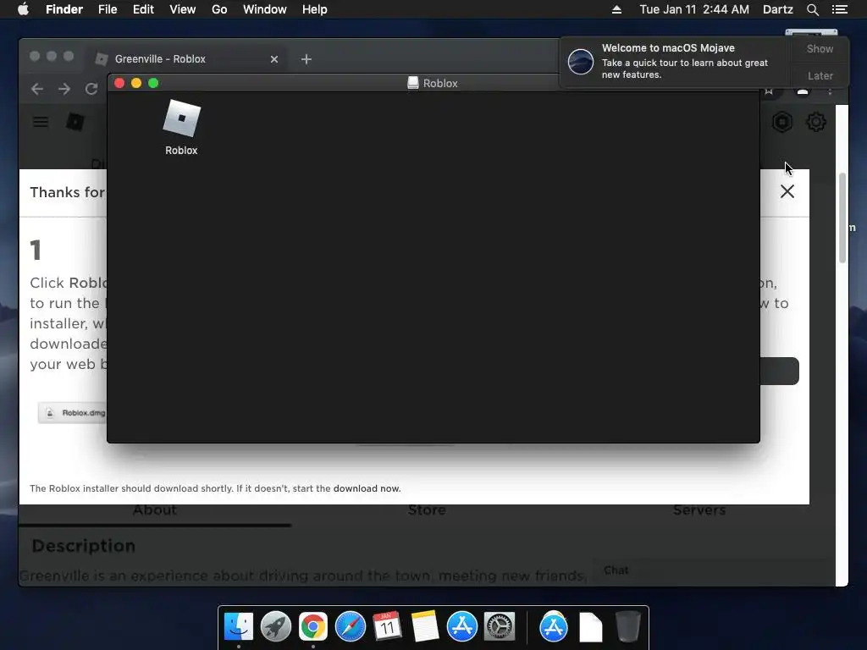Open the Apple menu

[x=23, y=9]
